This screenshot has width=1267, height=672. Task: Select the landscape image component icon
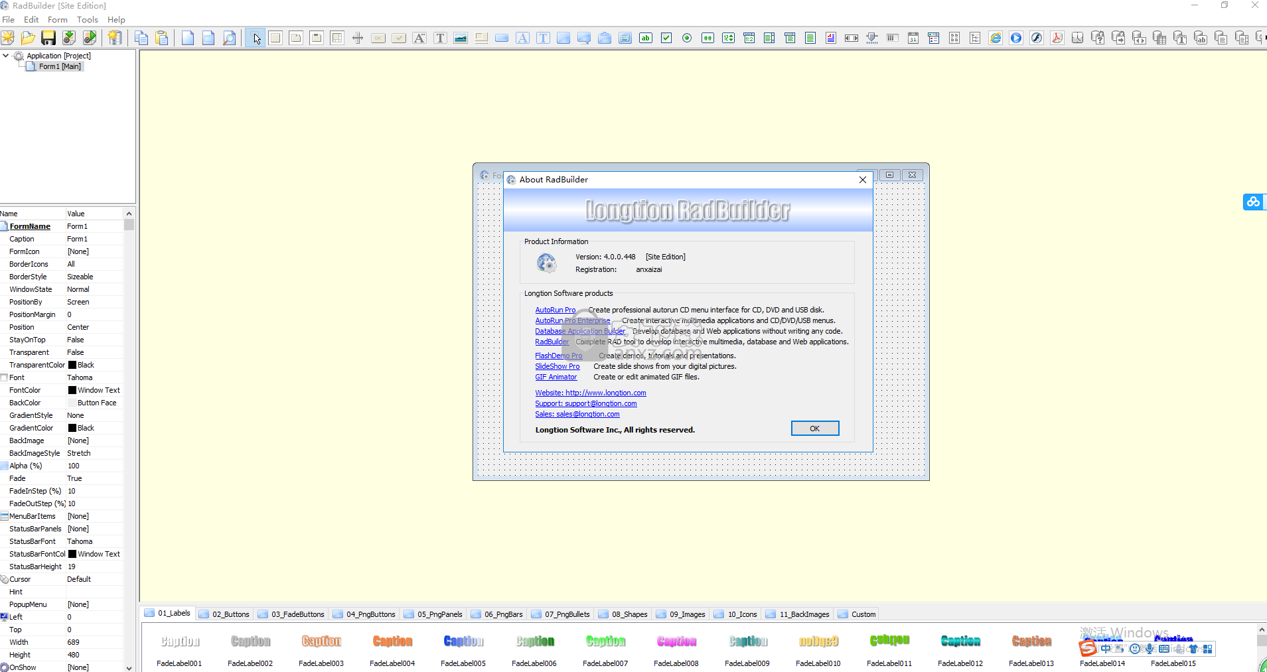[x=461, y=38]
